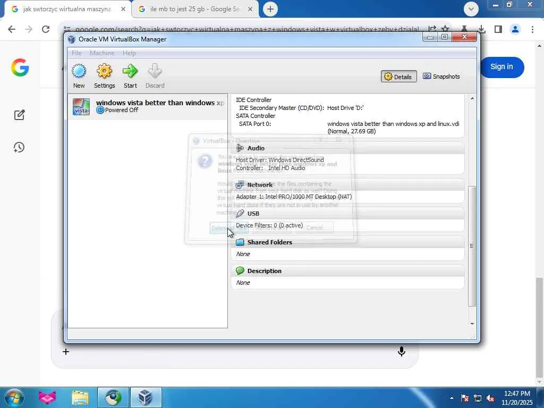
Task: Open Chrome downloads icon
Action: coord(481,29)
